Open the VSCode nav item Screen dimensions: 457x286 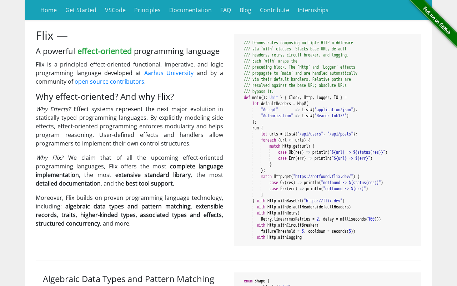pyautogui.click(x=115, y=10)
